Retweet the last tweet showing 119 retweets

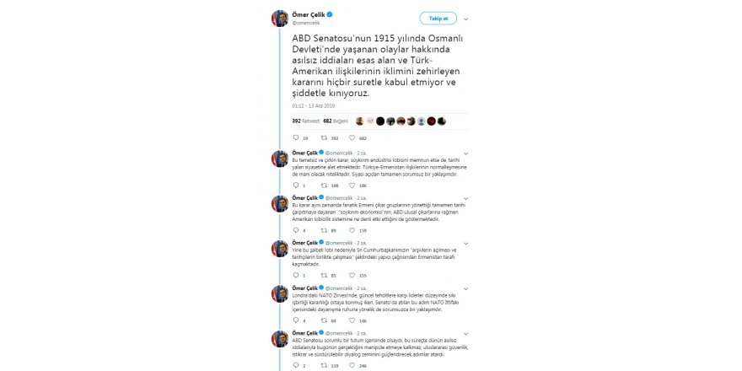pos(324,365)
